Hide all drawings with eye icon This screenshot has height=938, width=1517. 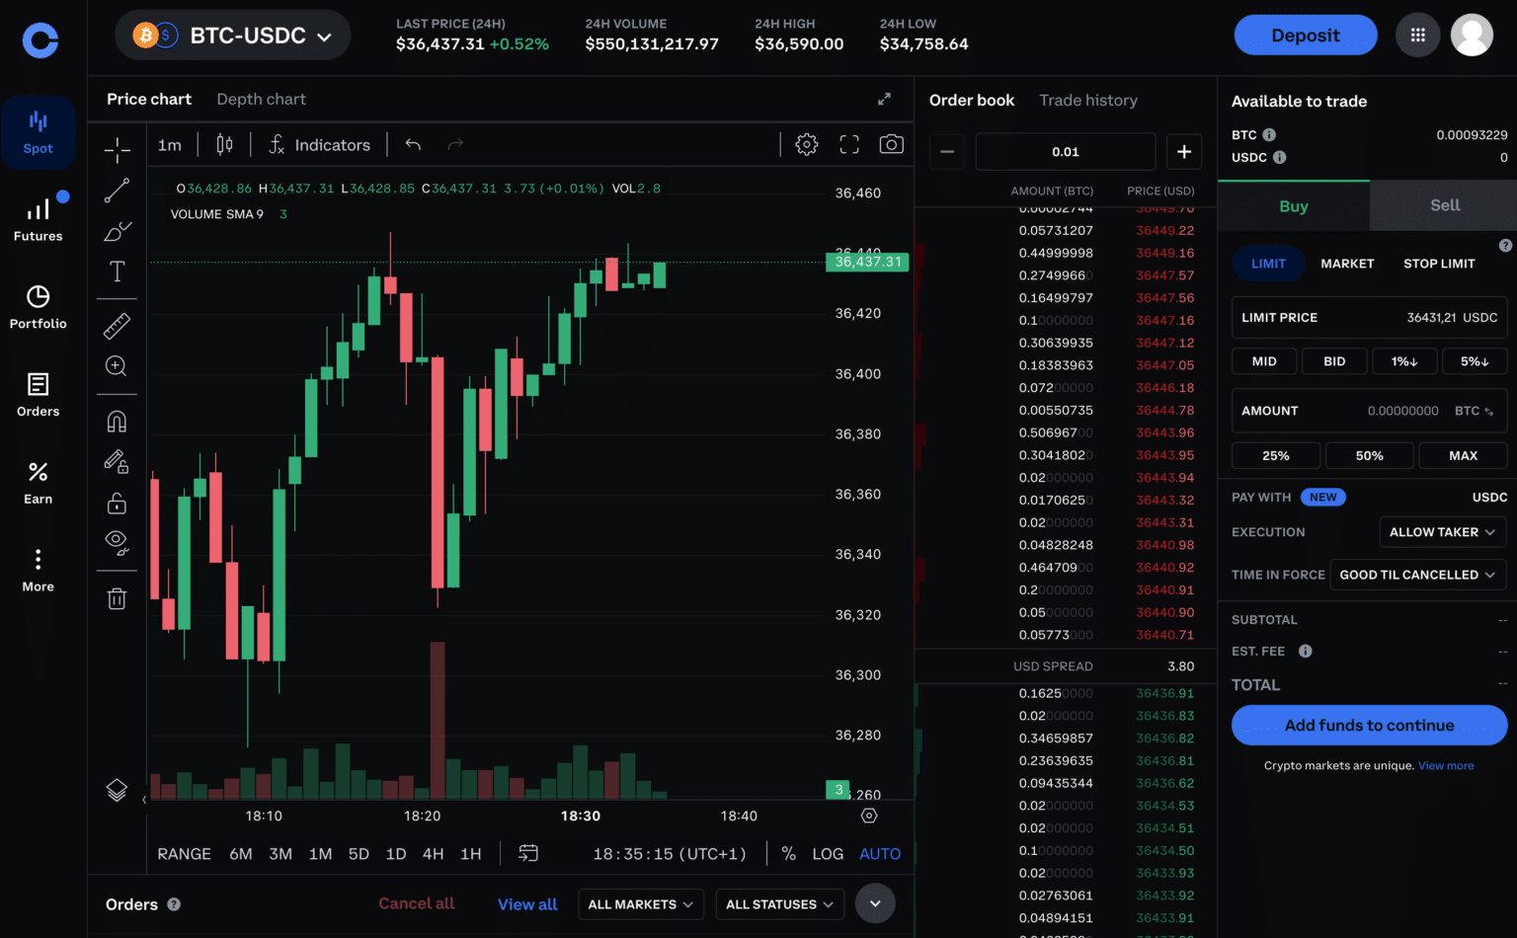click(x=117, y=542)
